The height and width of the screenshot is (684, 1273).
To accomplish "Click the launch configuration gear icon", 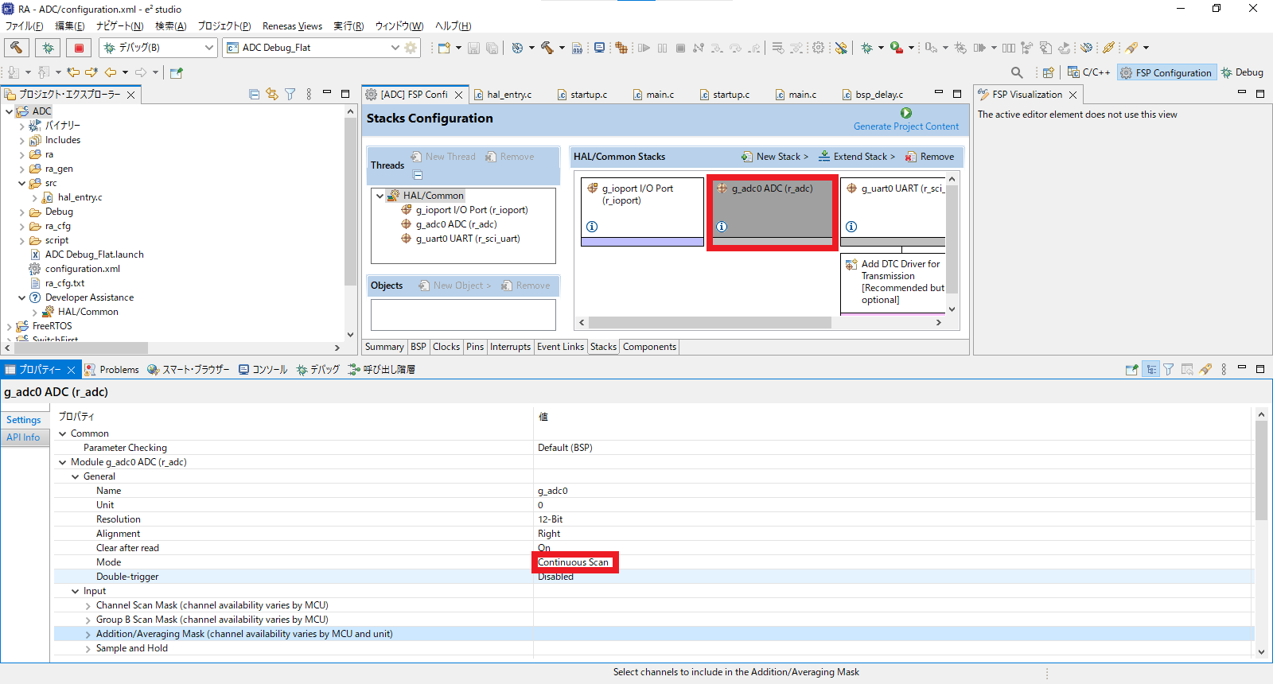I will point(411,48).
